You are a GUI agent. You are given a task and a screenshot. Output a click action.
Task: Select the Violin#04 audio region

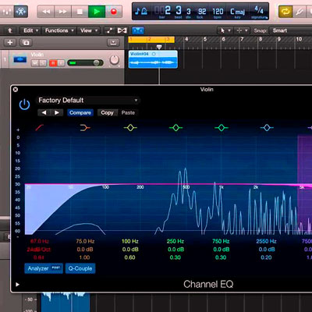[153, 59]
